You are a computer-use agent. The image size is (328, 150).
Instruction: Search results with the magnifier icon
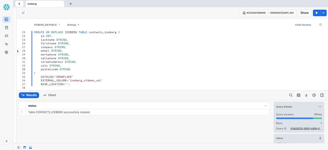291,95
